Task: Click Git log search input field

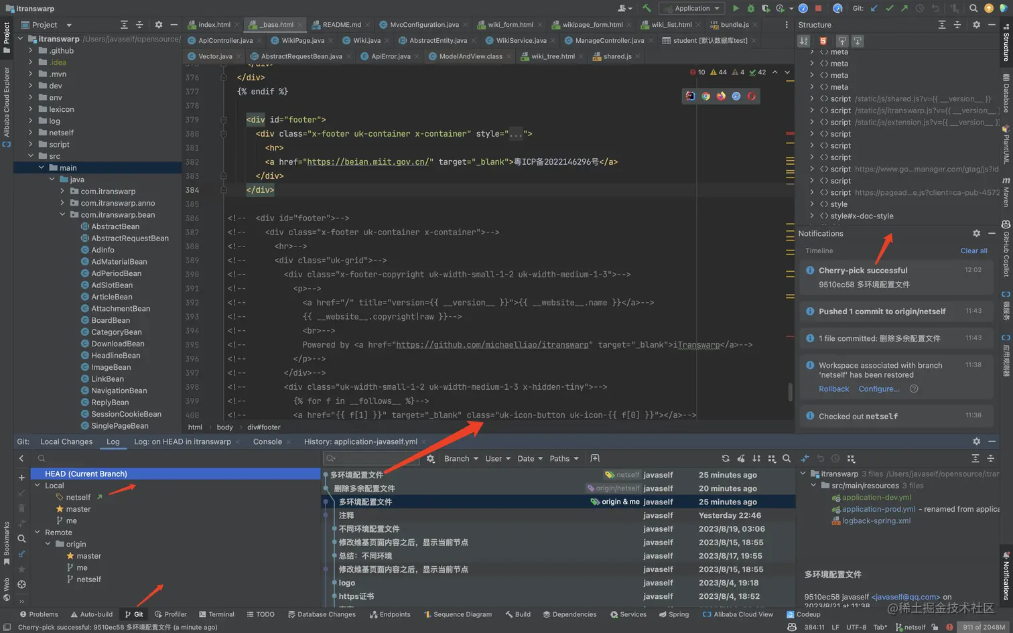Action: (372, 458)
